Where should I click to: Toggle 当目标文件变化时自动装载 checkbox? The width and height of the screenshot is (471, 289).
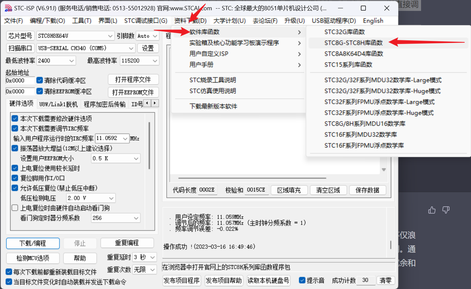point(9,282)
